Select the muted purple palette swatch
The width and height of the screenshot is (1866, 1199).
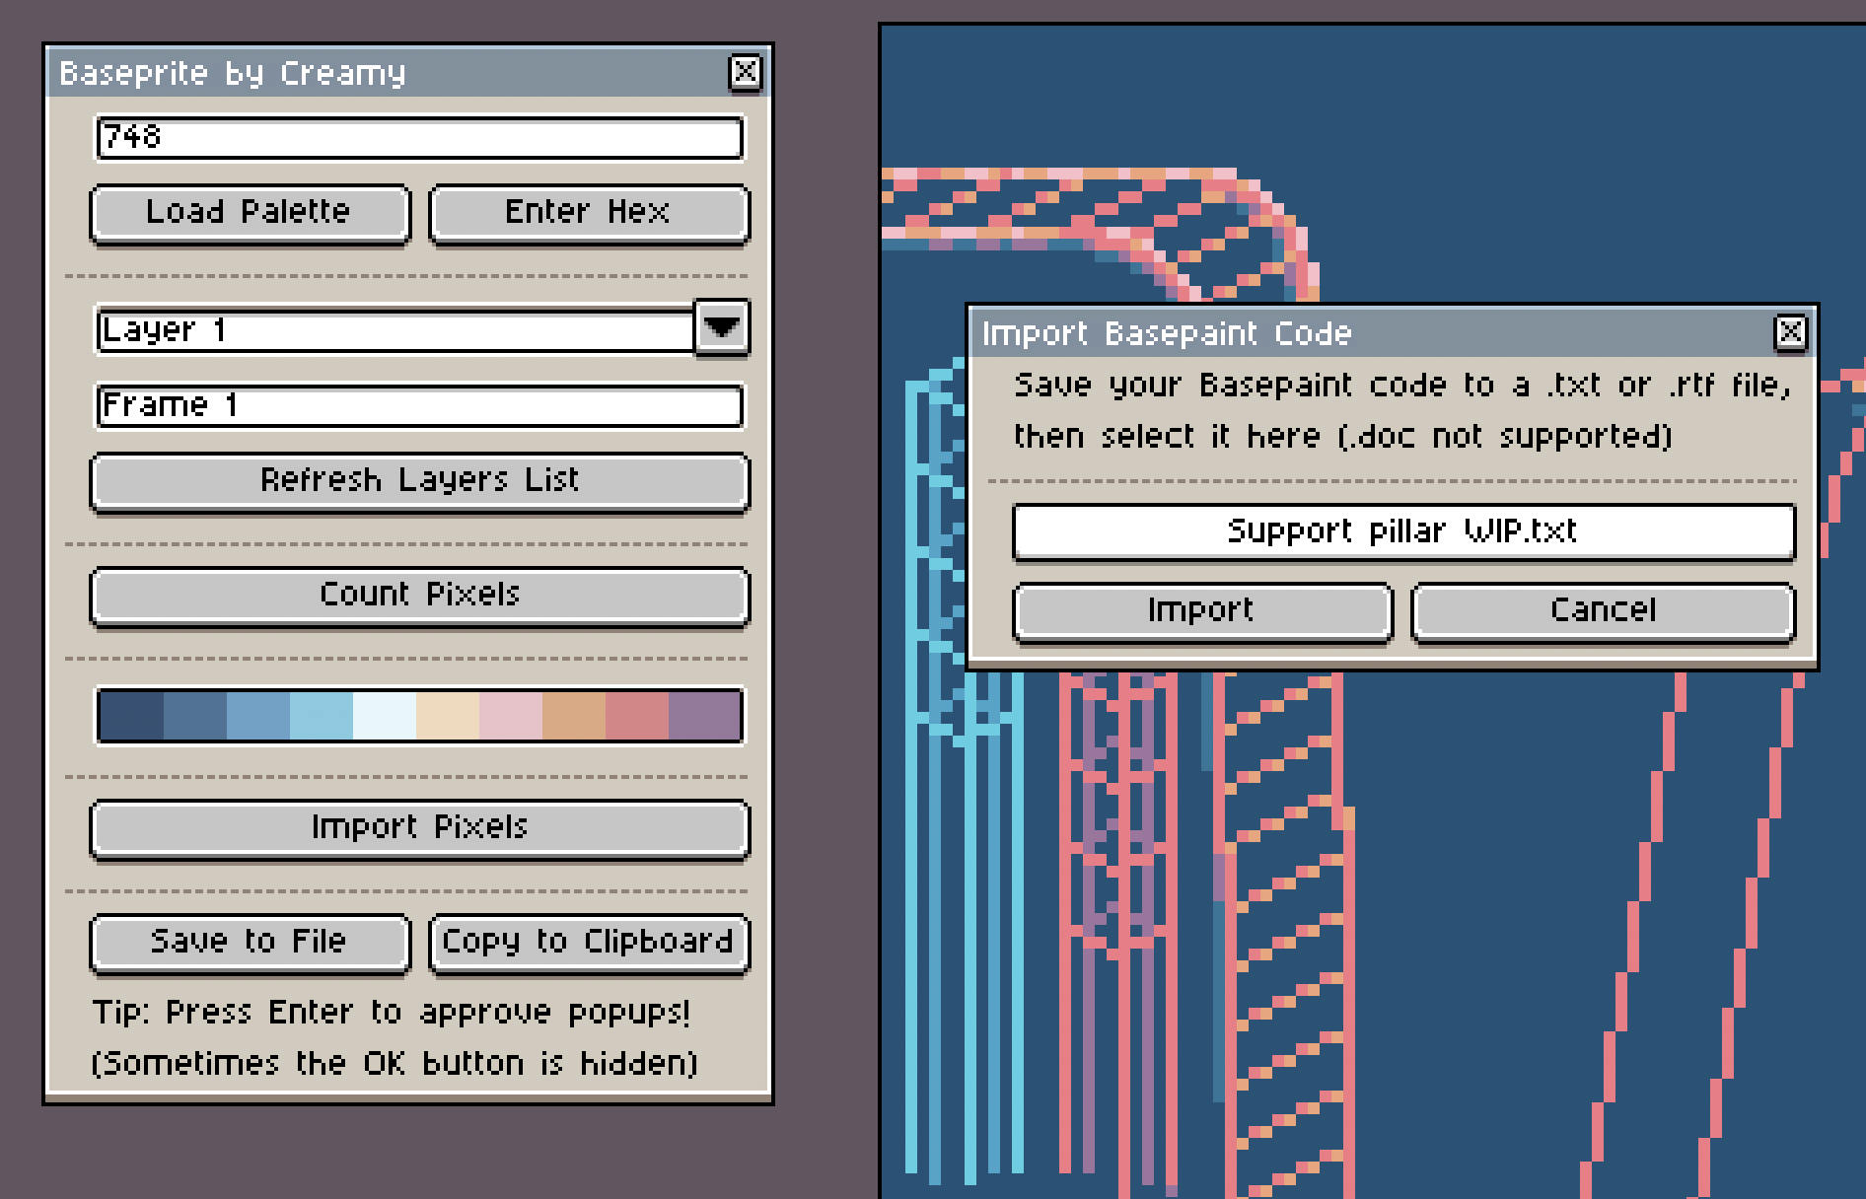(x=704, y=715)
